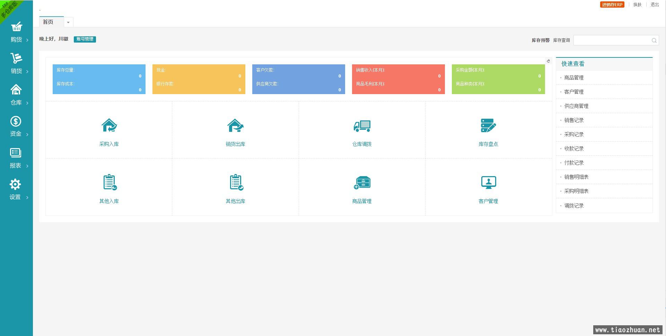Open the 报表 reports icon
This screenshot has width=666, height=336.
tap(16, 153)
